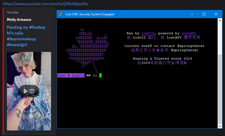The width and height of the screenshot is (225, 136).
Task: Click the terminal vertical scrollbar thumb
Action: pos(220,89)
